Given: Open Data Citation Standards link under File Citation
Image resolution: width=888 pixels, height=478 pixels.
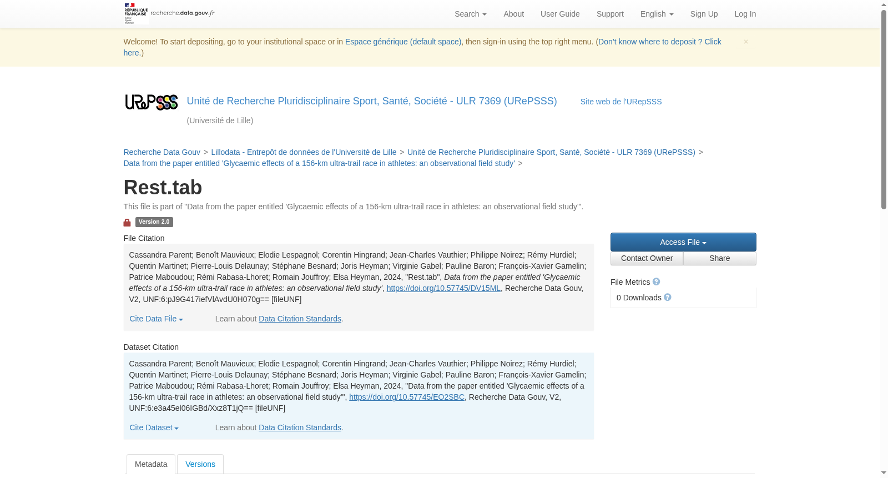Looking at the screenshot, I should (x=300, y=319).
